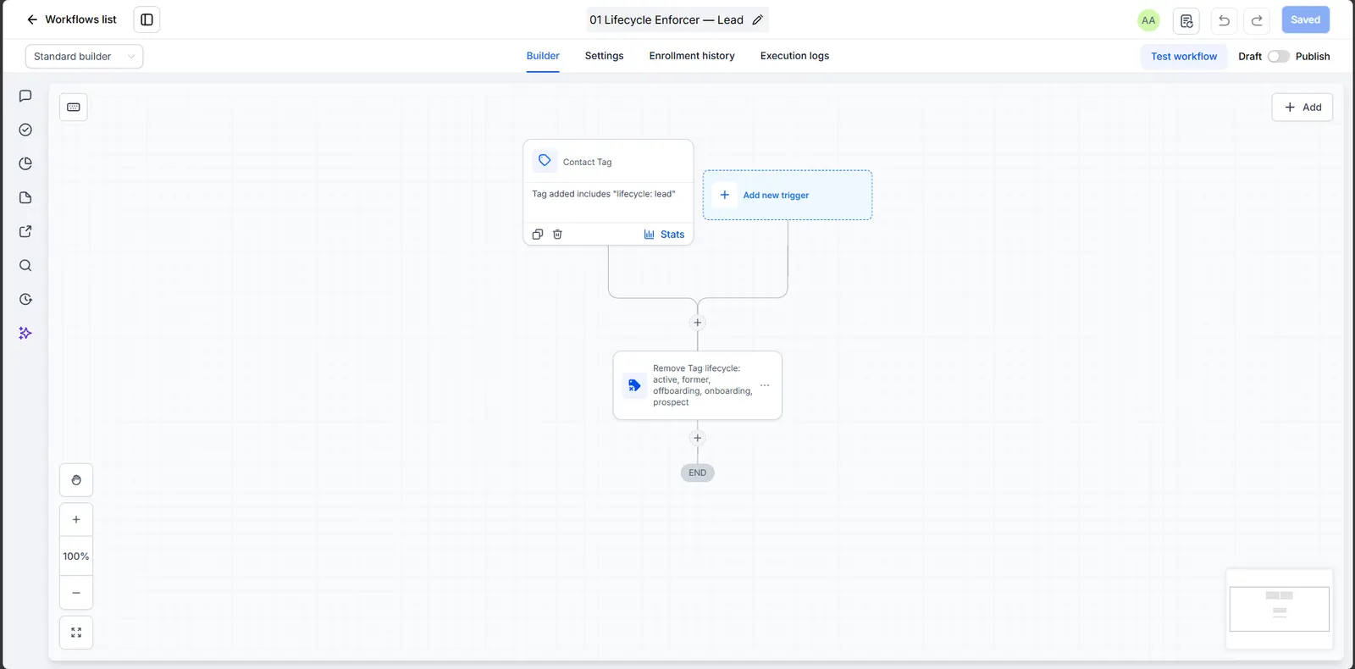Viewport: 1355px width, 669px height.
Task: Add a step above END
Action: 698,438
